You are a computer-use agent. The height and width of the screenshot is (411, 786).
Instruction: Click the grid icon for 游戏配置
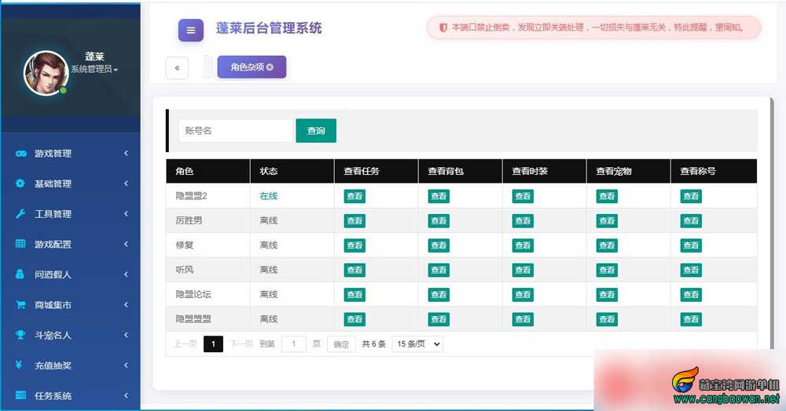pos(20,244)
